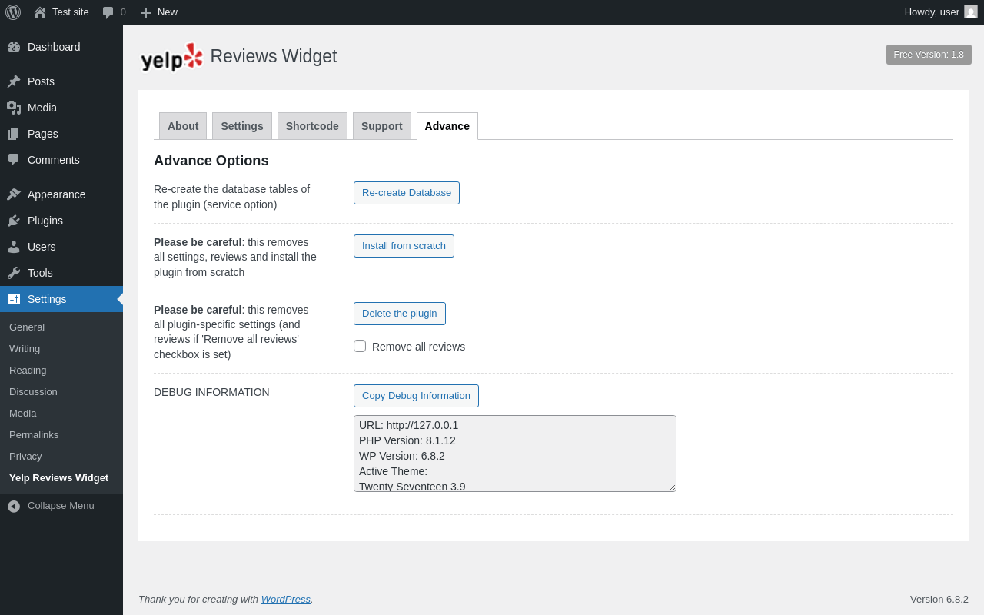Click the textarea resize handle corner

(x=672, y=487)
